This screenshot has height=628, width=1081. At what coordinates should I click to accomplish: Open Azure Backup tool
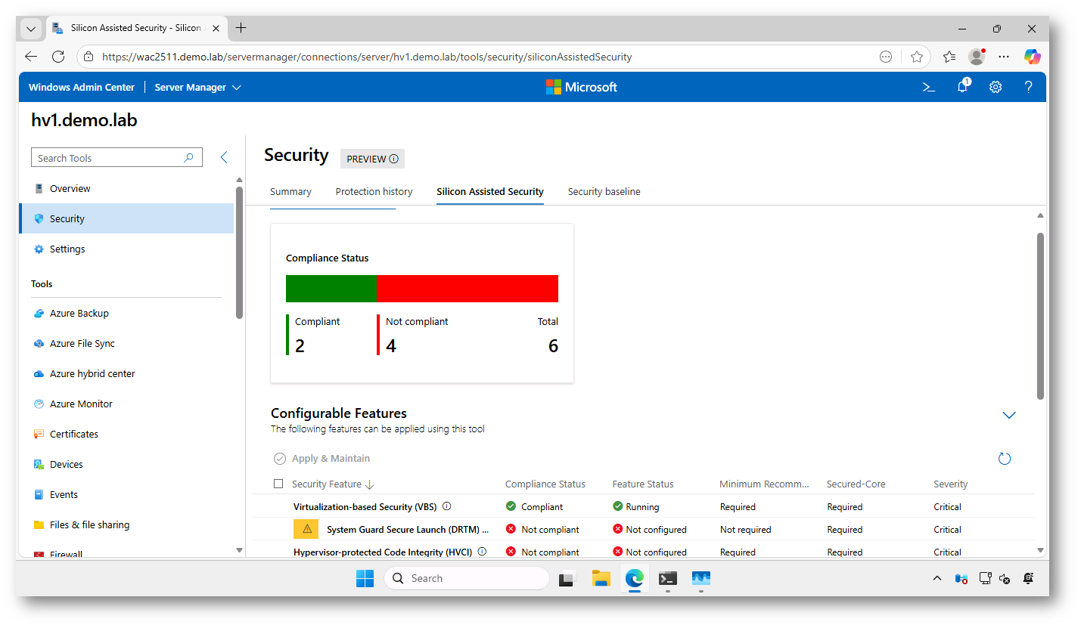[79, 313]
